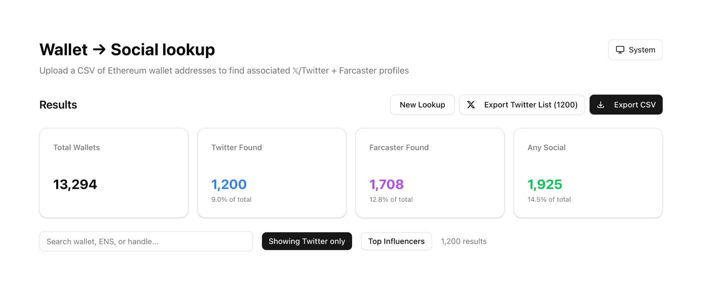Click the monitor icon in theme button

[620, 50]
